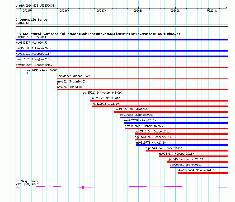This screenshot has width=235, height=202.
Task: Click the magenta VSTM1 exon block
Action: coord(83,187)
